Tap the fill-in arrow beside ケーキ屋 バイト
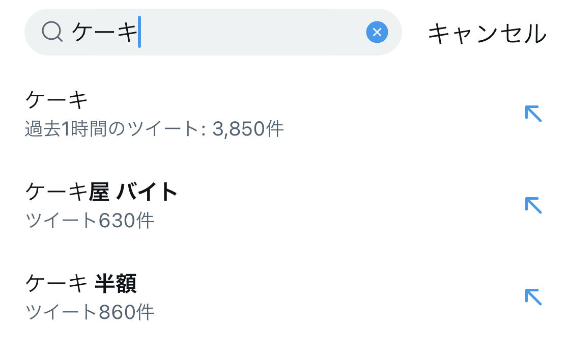Viewport: 569px width, 350px height. [x=533, y=205]
